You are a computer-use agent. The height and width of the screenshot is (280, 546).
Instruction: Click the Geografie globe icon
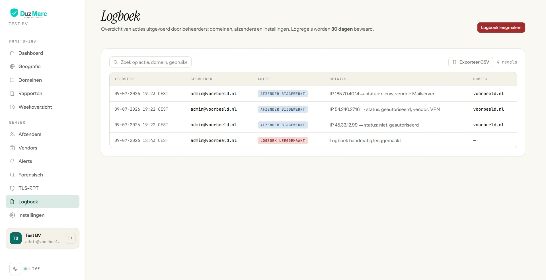point(12,66)
